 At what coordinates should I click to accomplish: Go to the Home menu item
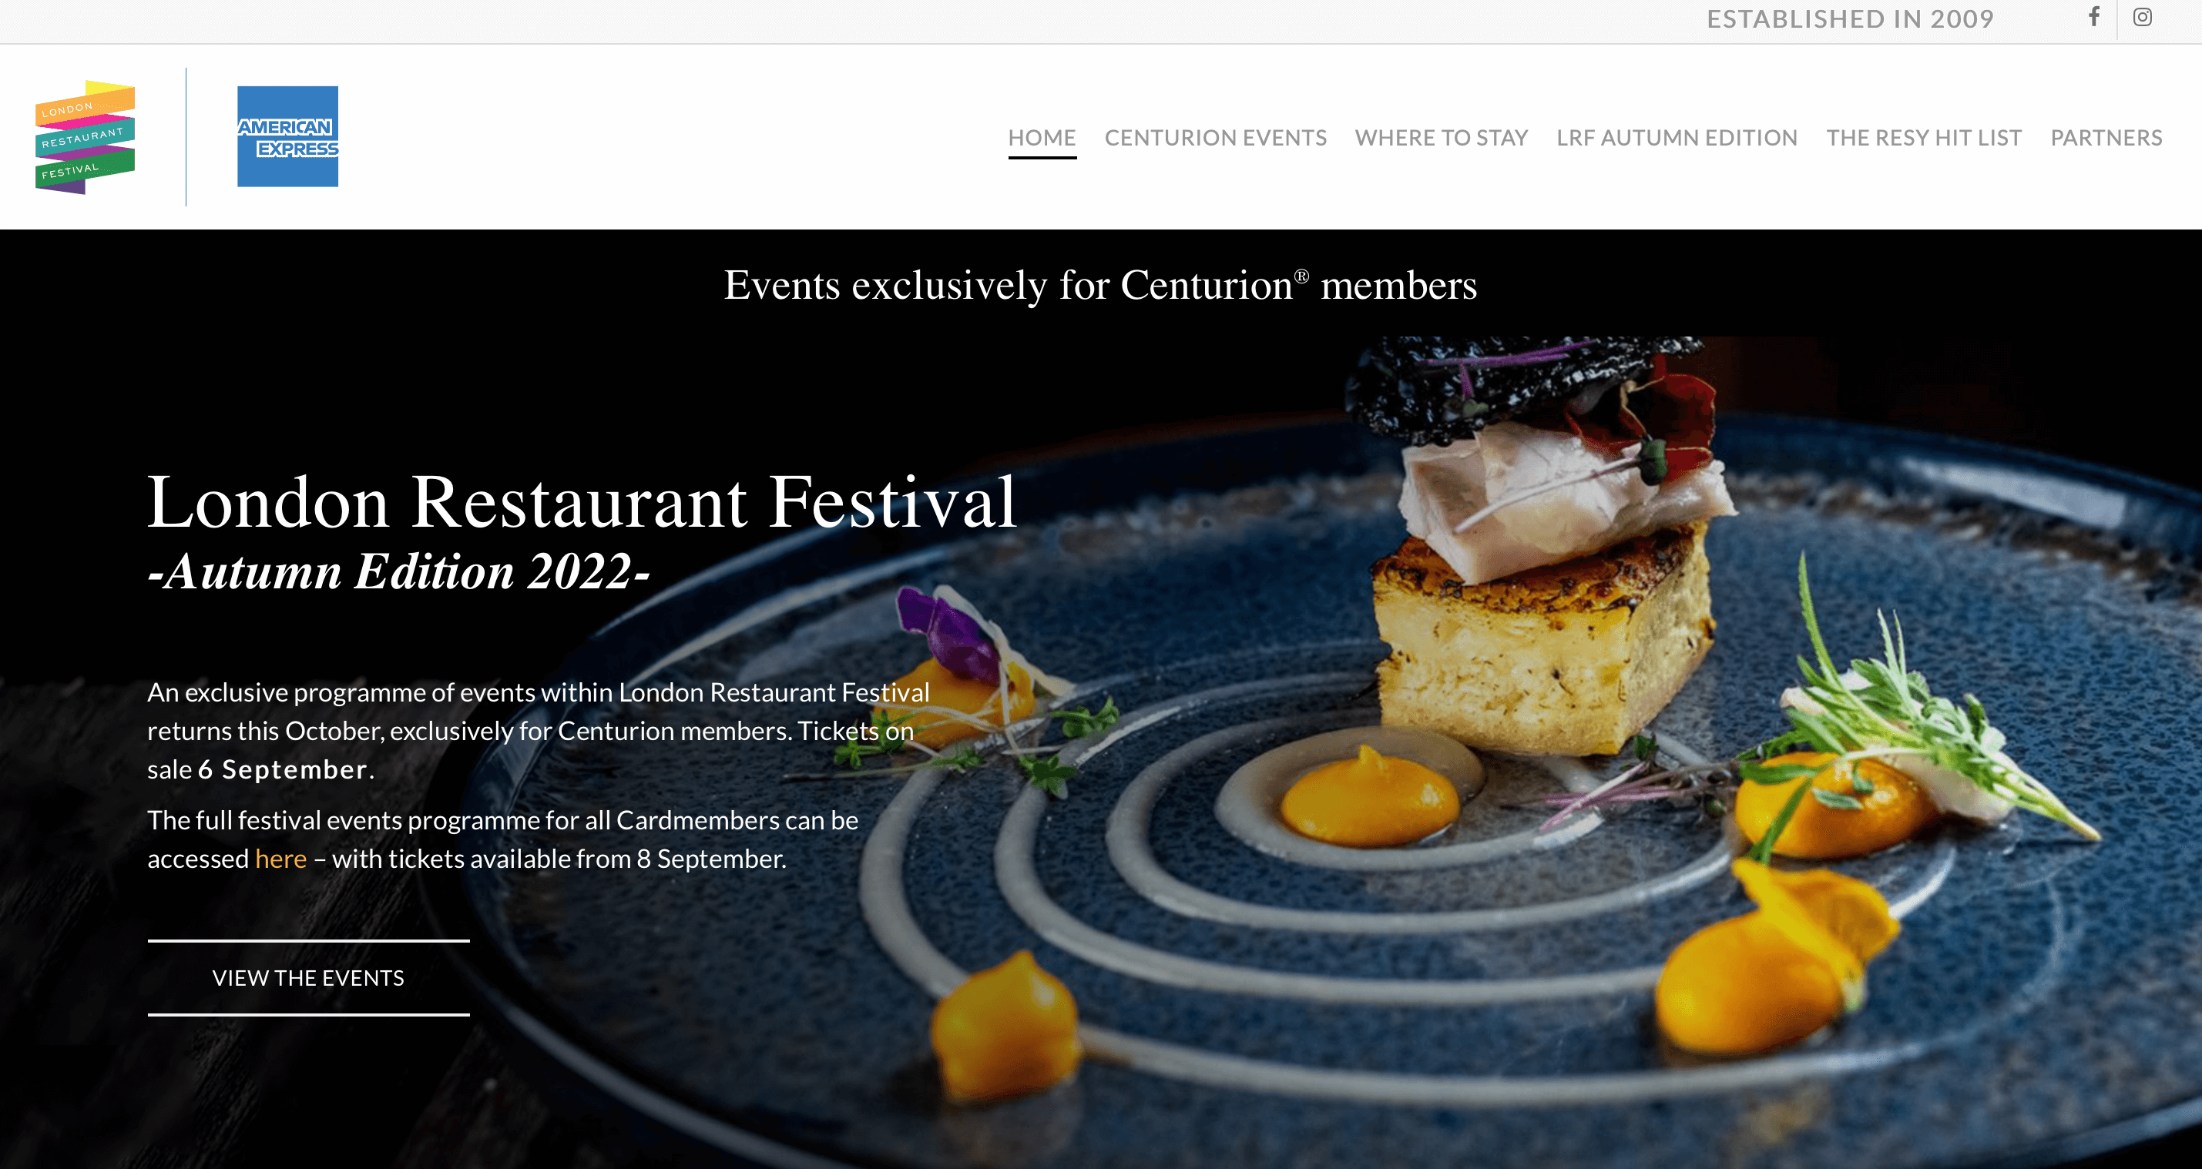click(1042, 138)
